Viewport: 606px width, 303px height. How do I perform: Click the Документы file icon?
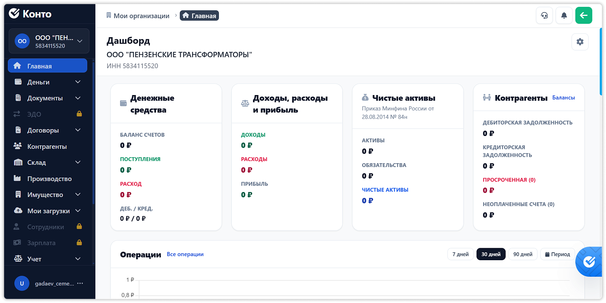click(18, 98)
